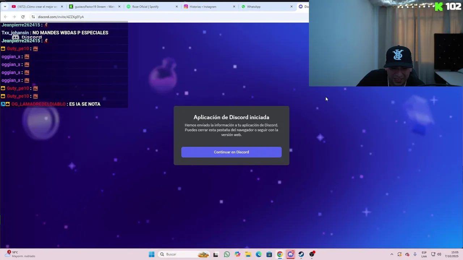The height and width of the screenshot is (260, 463).
Task: Open network settings tray icon
Action: coord(433,254)
